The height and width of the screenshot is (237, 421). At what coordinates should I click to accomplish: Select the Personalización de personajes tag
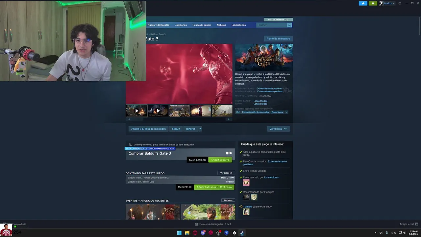coord(256,112)
